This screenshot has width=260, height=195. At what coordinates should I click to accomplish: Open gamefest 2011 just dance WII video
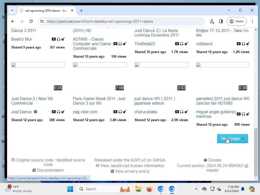223,101
